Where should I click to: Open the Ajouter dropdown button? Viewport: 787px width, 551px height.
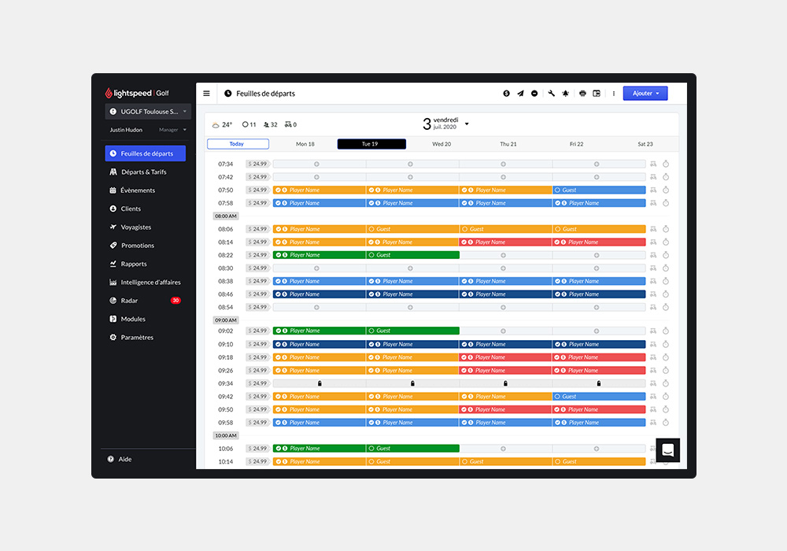(645, 94)
